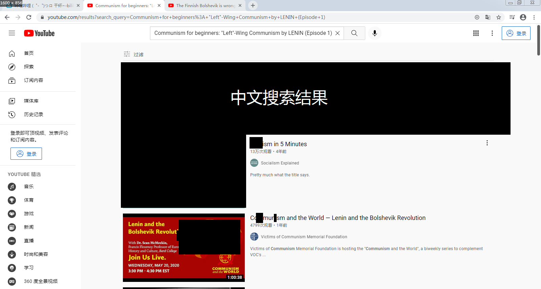Click the description "Pretty much what the title says."
This screenshot has height=289, width=541.
click(x=280, y=175)
